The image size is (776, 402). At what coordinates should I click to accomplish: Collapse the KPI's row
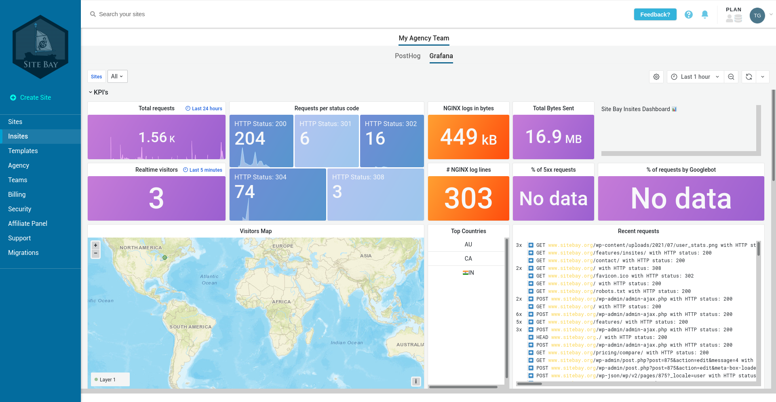pyautogui.click(x=98, y=93)
